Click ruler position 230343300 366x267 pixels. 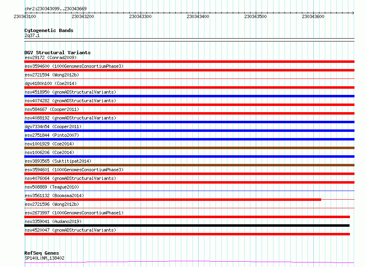tap(141, 16)
